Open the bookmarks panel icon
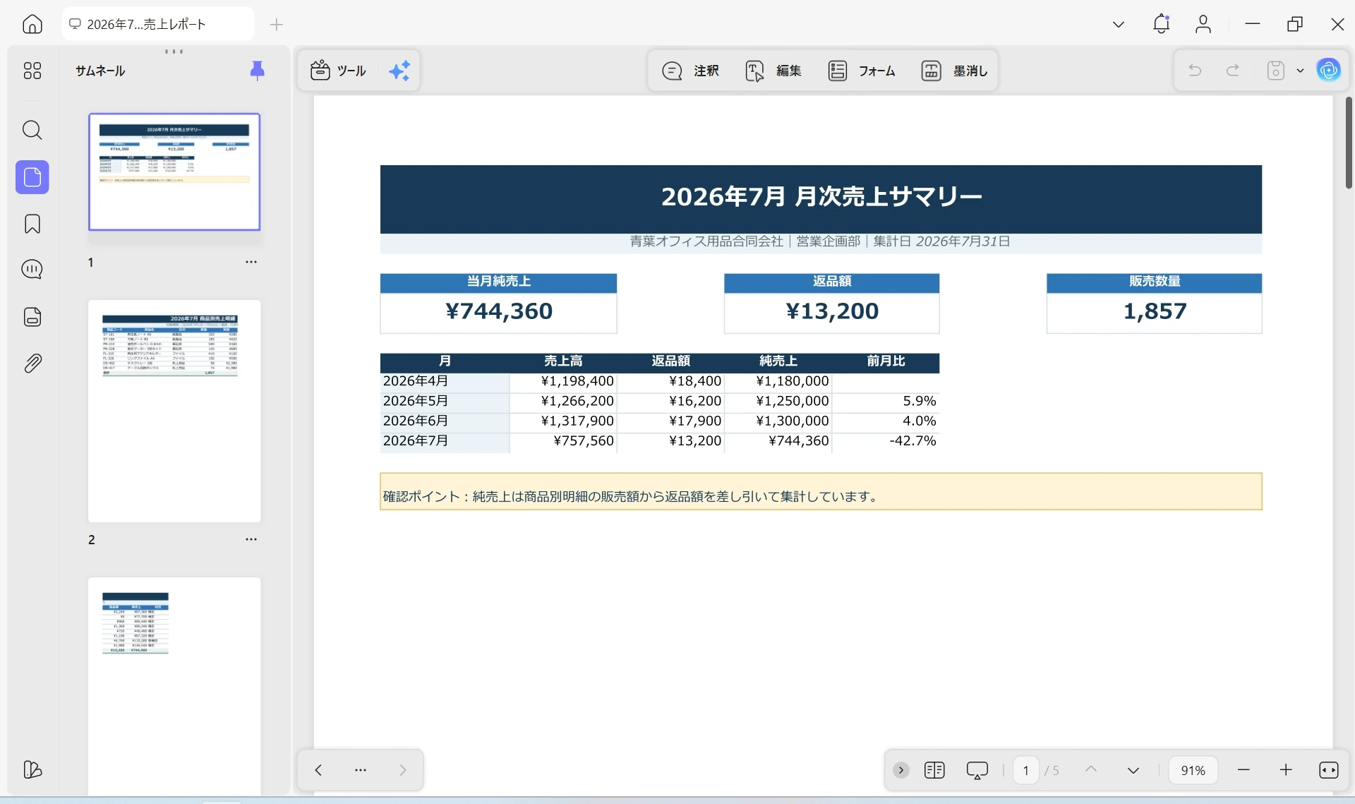1355x804 pixels. tap(32, 224)
